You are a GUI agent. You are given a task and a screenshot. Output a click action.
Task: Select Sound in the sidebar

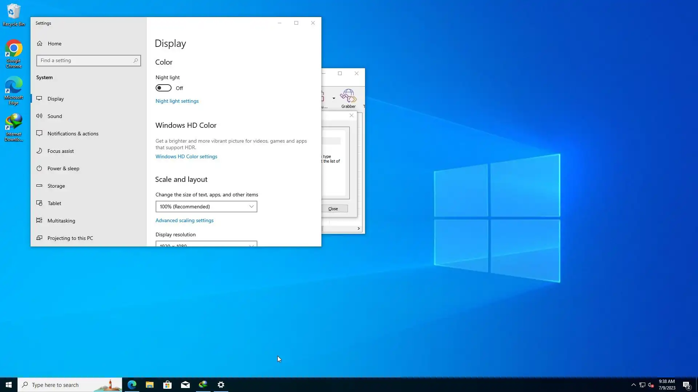tap(55, 116)
